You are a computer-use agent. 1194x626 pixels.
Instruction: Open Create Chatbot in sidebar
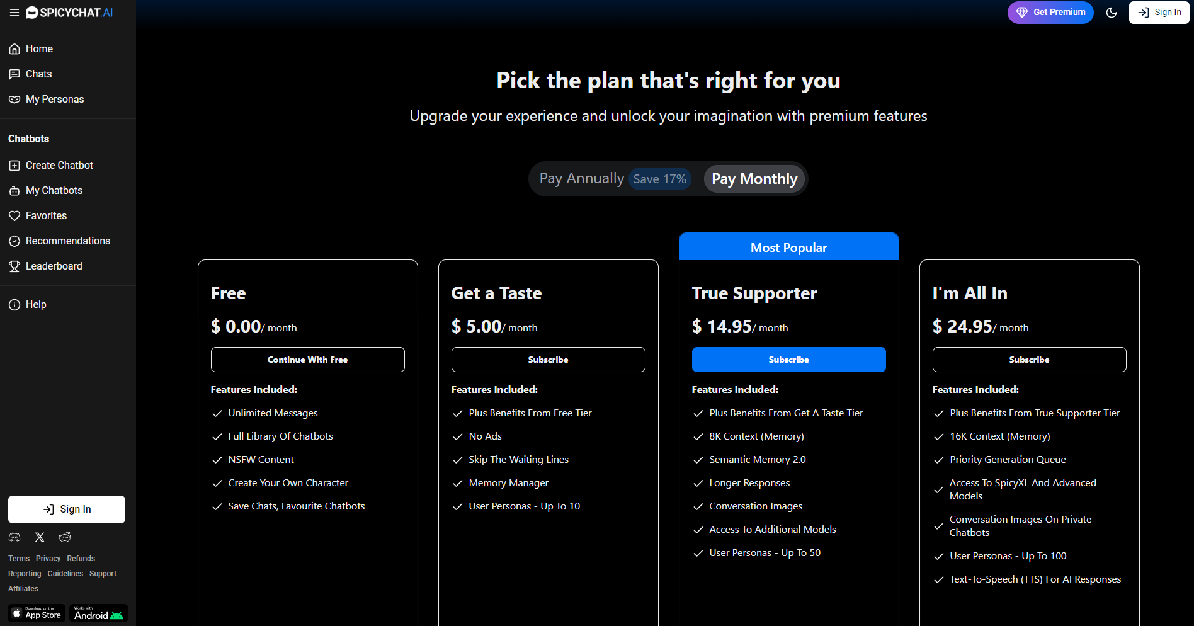[59, 166]
